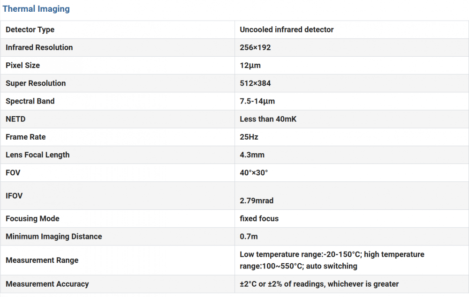Click the 40°×30° FOV value
This screenshot has width=469, height=297.
click(254, 172)
